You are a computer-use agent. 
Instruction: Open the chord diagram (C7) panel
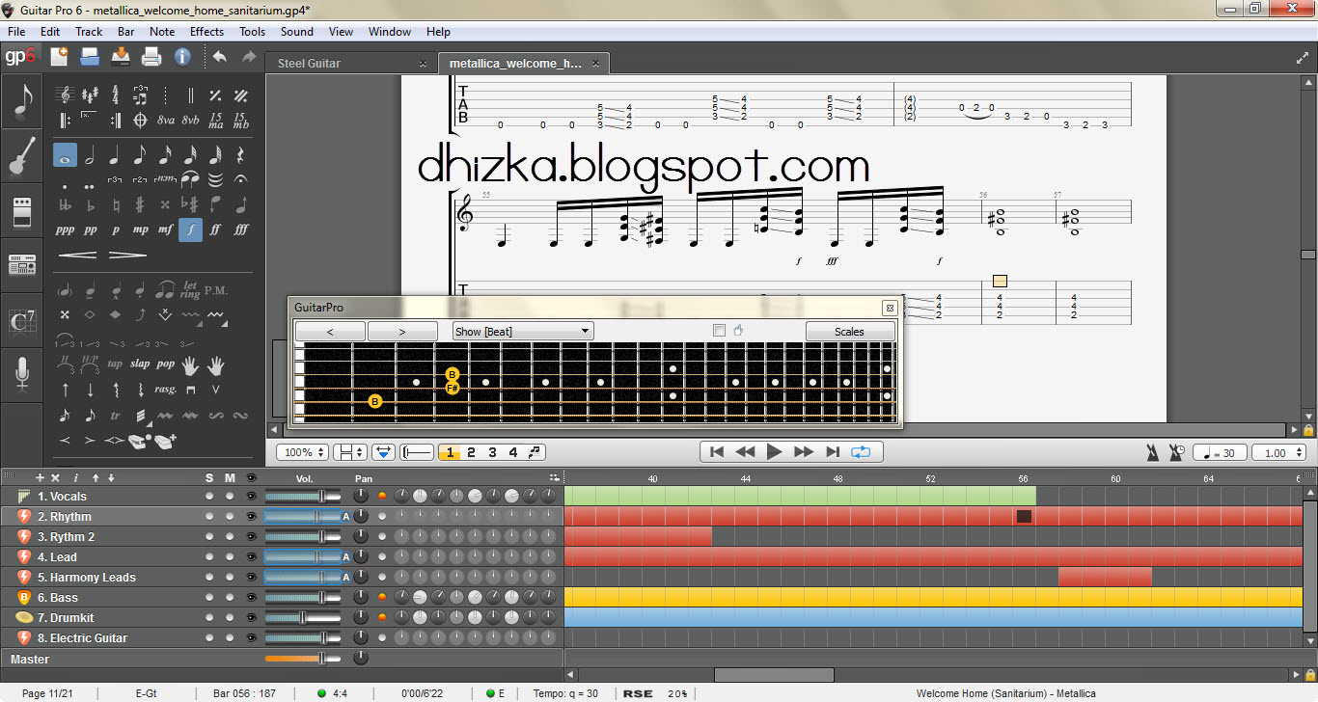click(21, 320)
